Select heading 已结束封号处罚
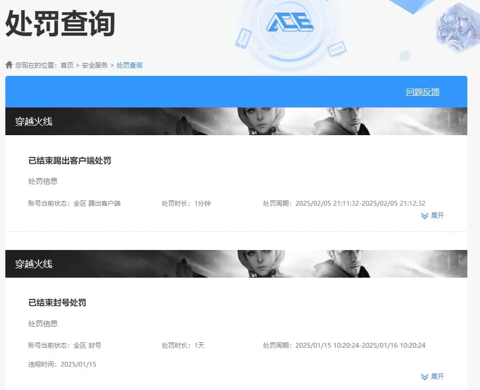Image resolution: width=480 pixels, height=390 pixels. [x=57, y=302]
